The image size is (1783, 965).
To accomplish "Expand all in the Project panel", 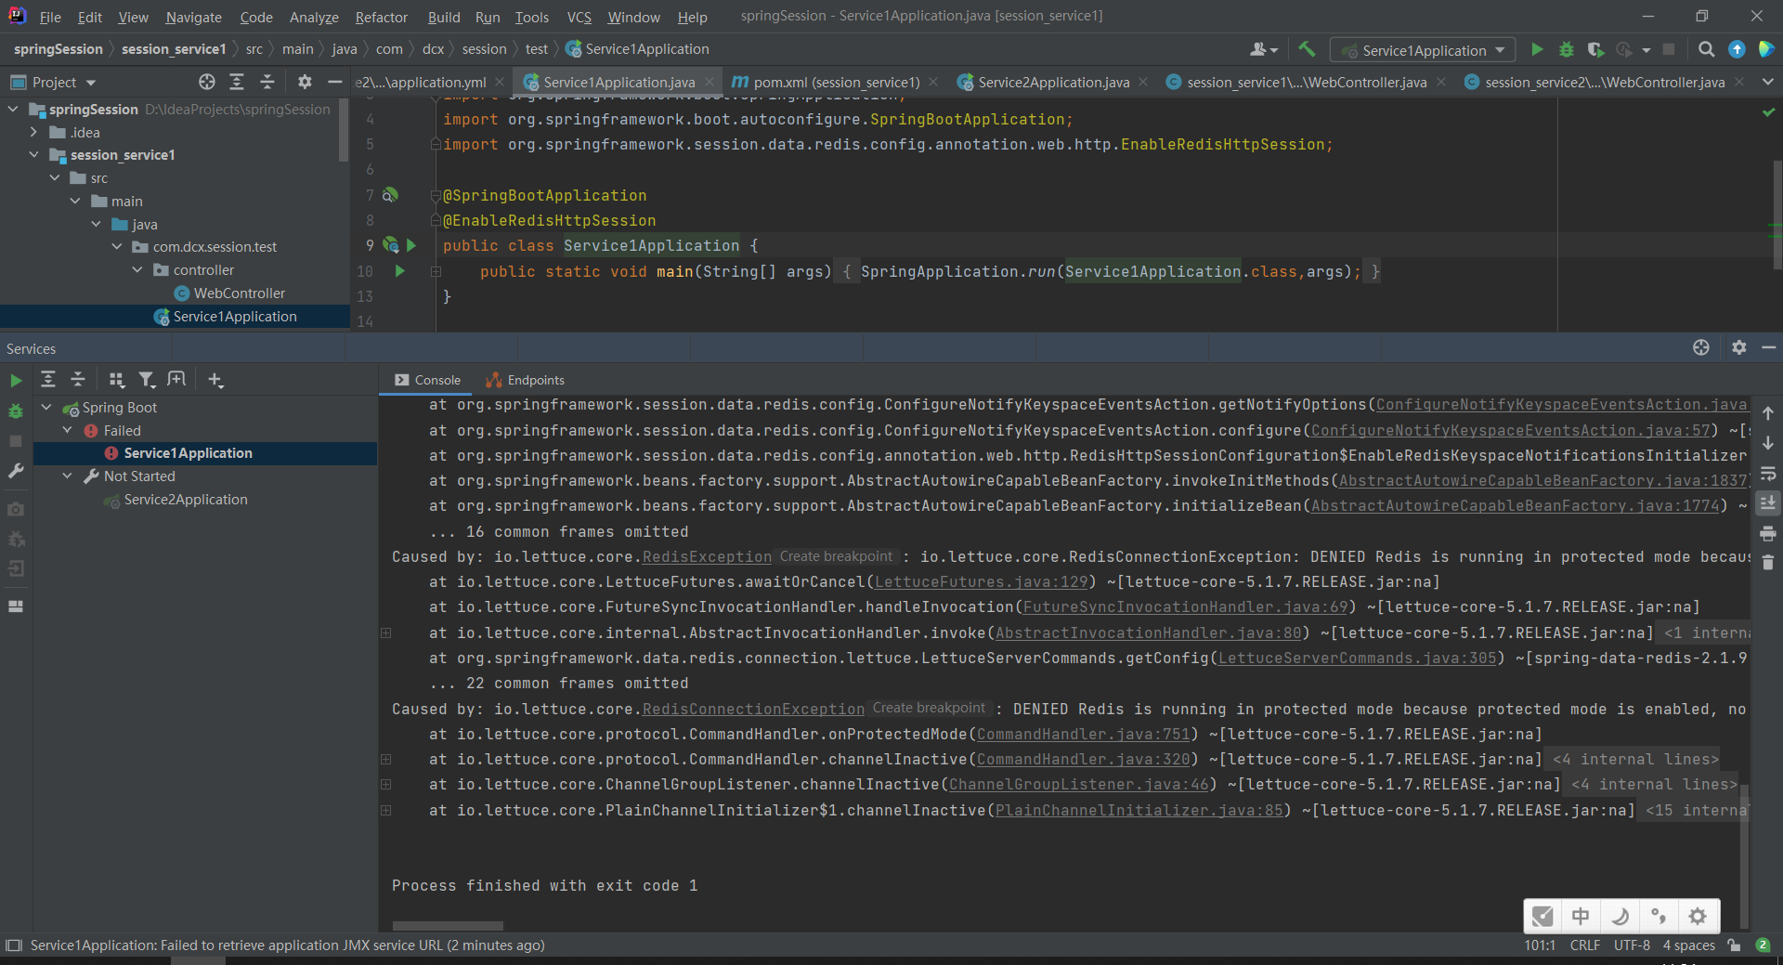I will pos(237,83).
